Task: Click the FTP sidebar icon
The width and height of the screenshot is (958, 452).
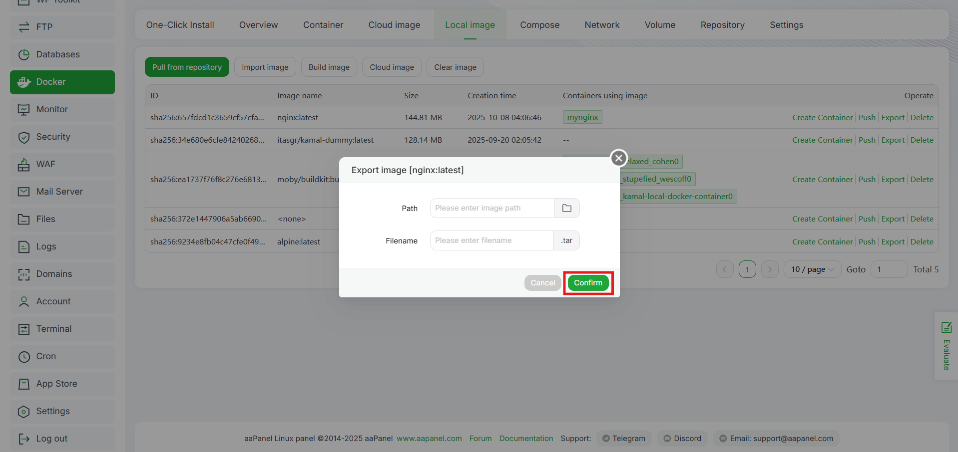Action: point(24,27)
